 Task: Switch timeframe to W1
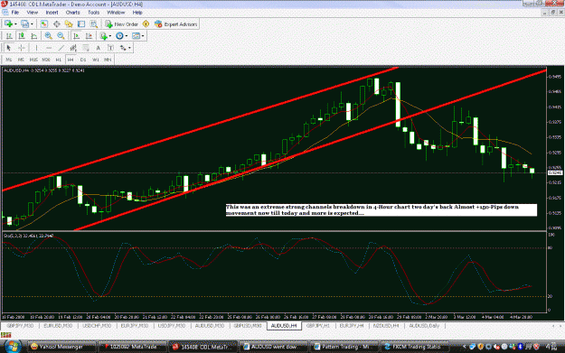coord(96,60)
